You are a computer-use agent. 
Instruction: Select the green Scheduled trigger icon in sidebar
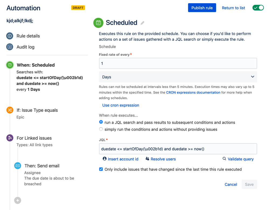(x=10, y=65)
